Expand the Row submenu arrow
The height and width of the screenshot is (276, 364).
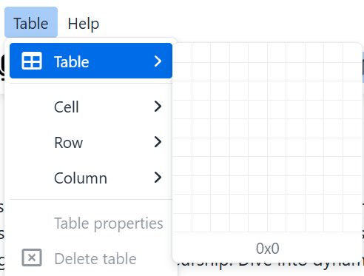point(158,142)
